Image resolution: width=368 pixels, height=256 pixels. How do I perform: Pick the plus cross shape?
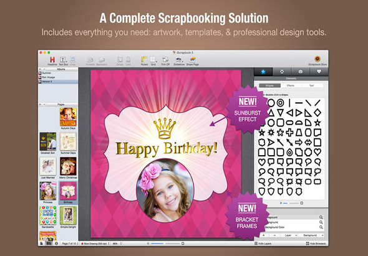[289, 133]
